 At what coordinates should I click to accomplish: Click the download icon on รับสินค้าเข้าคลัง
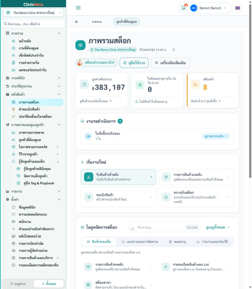point(89,177)
